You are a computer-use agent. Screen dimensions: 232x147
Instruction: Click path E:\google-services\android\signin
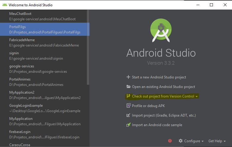point(36,58)
